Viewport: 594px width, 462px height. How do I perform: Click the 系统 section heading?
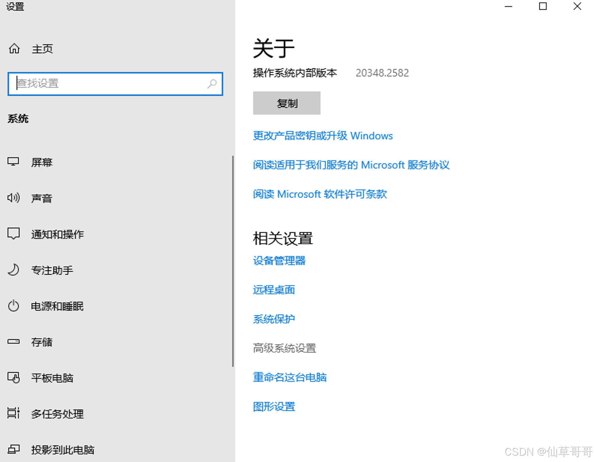(x=18, y=119)
